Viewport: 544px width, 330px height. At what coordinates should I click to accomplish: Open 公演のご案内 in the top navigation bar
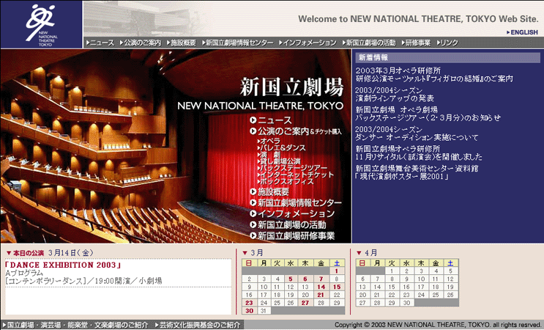click(141, 43)
